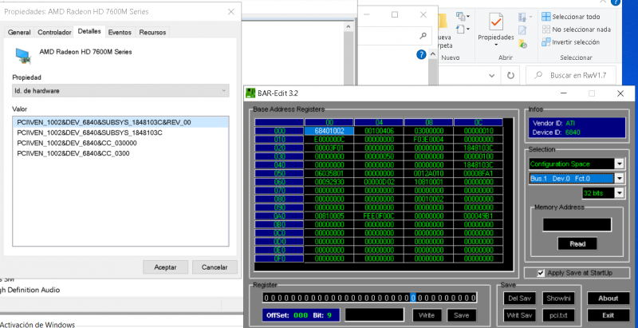Click the Memory Address input field
638x328 pixels.
(x=577, y=225)
